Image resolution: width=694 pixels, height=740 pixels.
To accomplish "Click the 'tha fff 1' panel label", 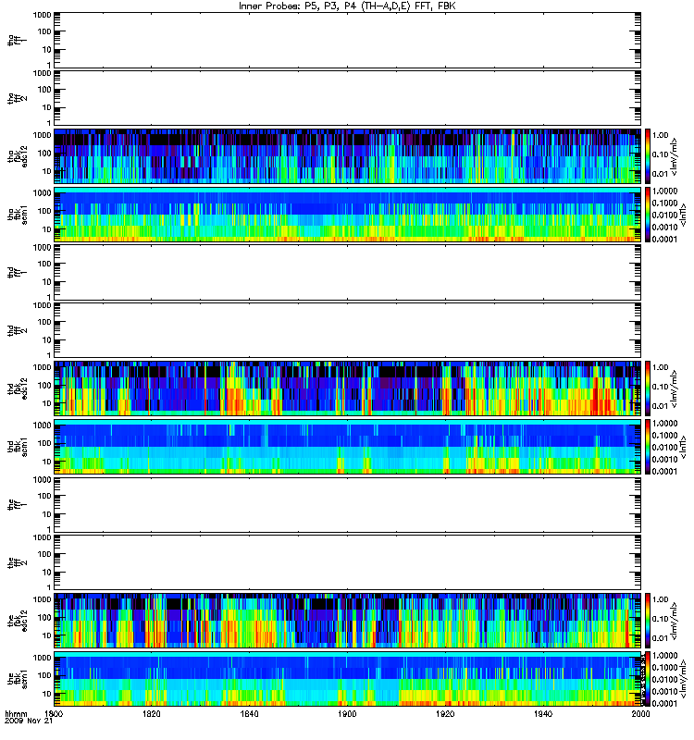I will pos(17,40).
